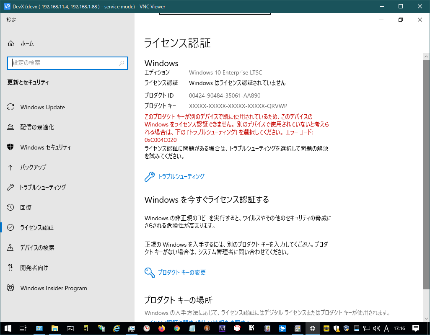This screenshot has height=335, width=430.
Task: Click the scrollbar down arrow
Action: coord(426,319)
